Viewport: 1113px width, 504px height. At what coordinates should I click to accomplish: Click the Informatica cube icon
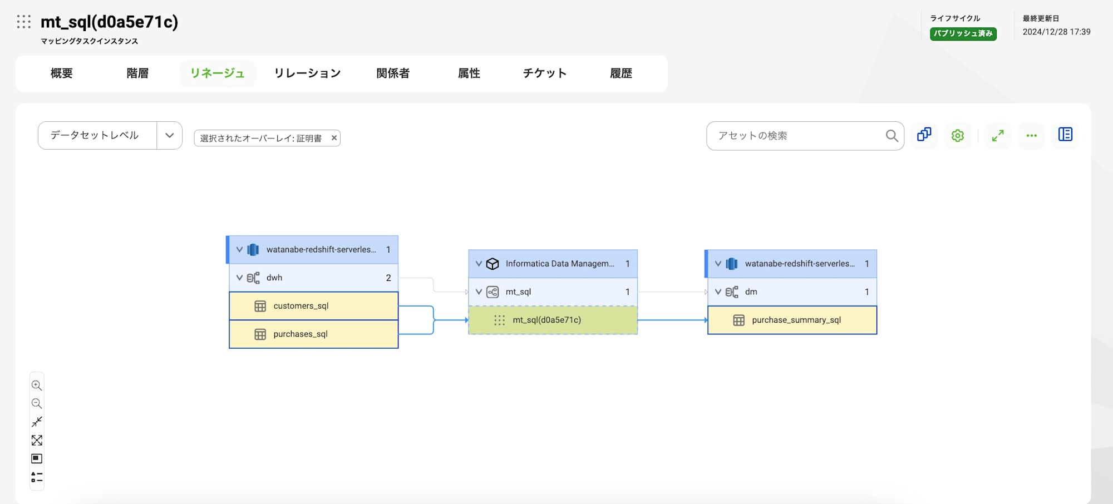(493, 264)
